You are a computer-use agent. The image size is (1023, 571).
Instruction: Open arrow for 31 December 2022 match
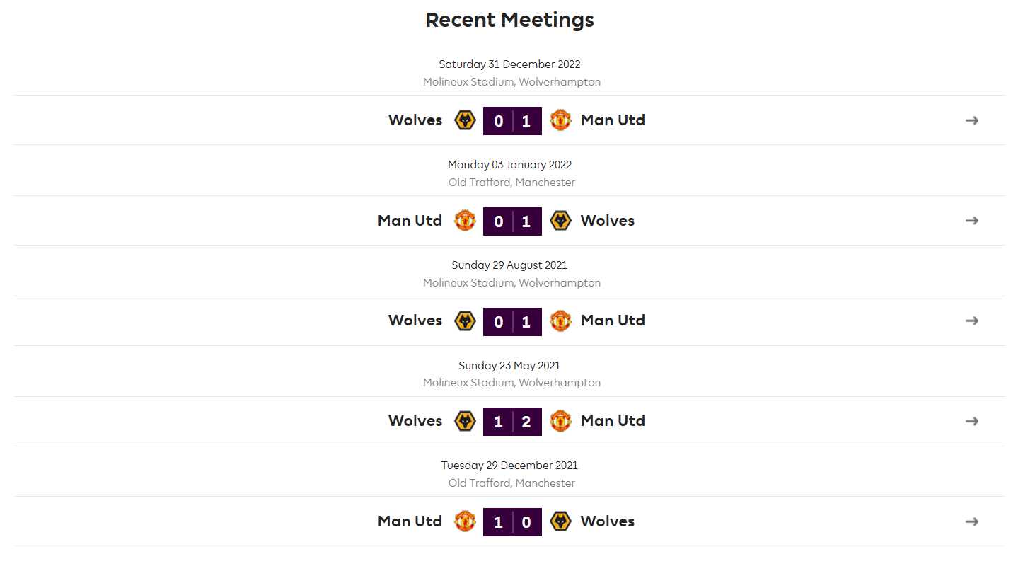point(972,120)
